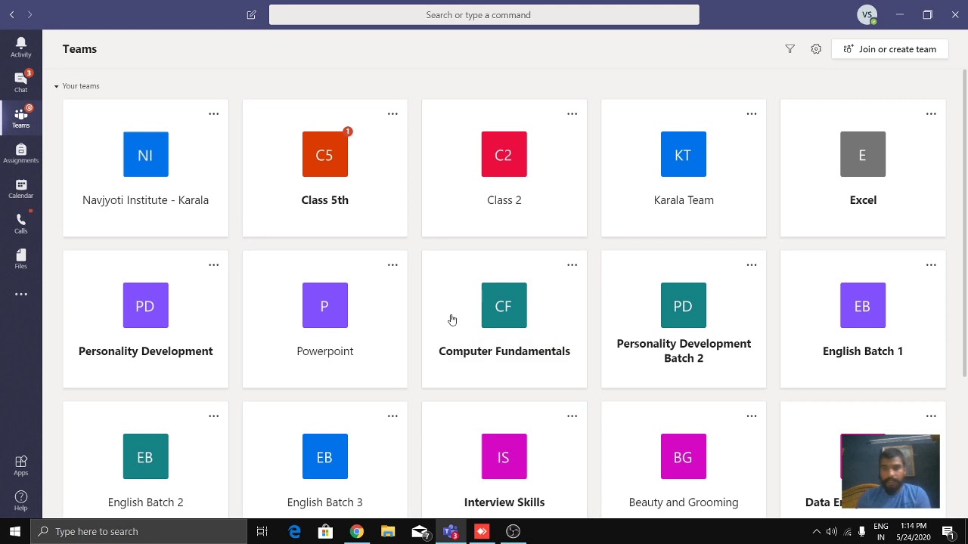Click the teams list vertical scrollbar
Screen dimensions: 968x544
click(964, 223)
